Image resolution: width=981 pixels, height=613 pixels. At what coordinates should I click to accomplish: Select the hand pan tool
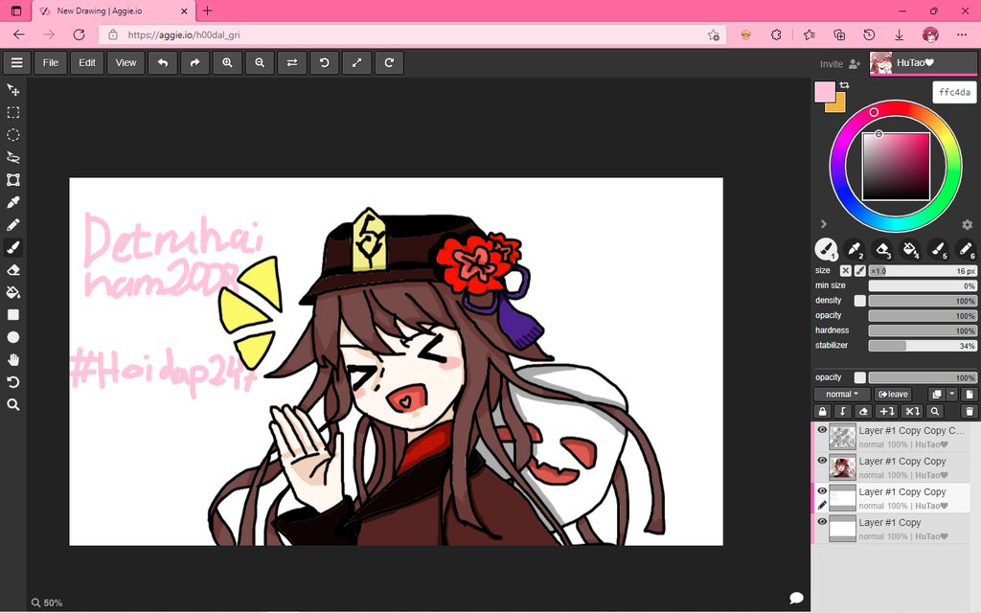coord(13,360)
